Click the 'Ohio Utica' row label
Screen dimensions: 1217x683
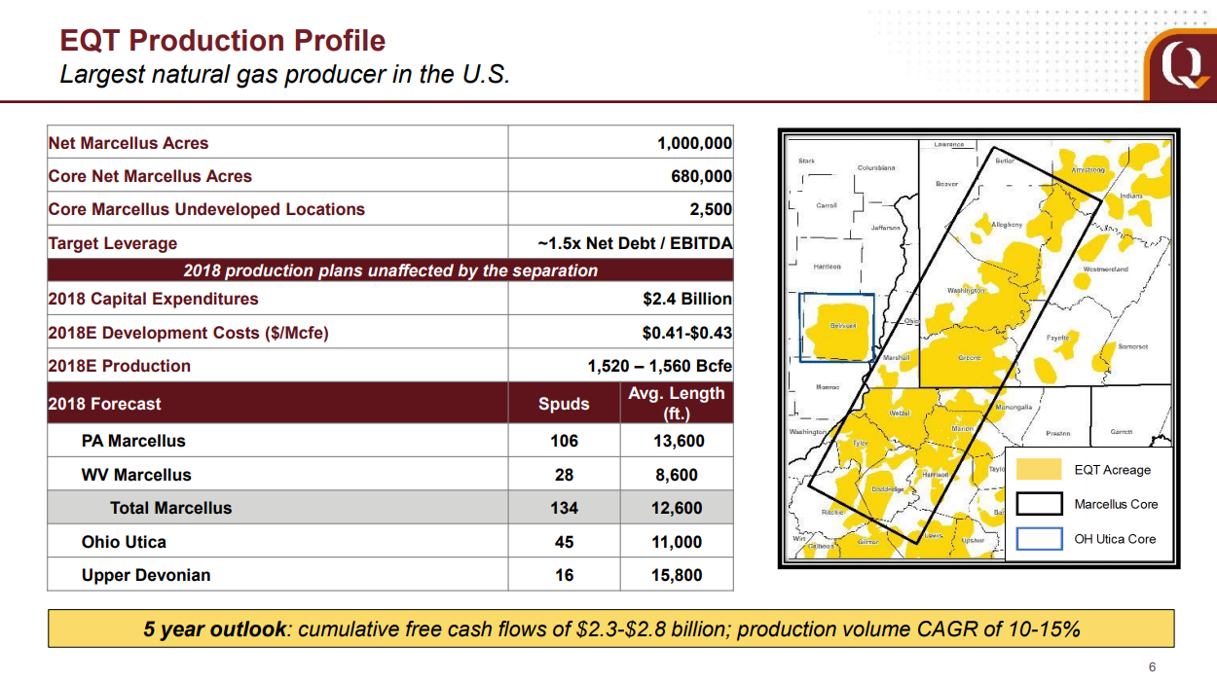pos(124,542)
